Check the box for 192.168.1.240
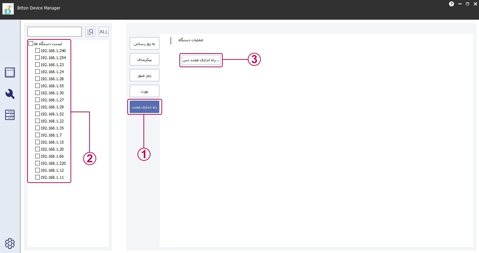 click(x=38, y=51)
